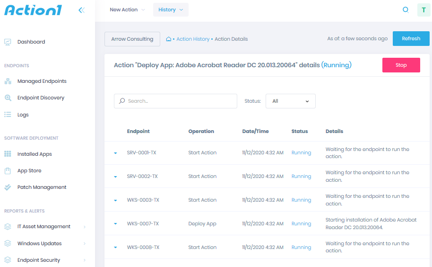432x267 pixels.
Task: Click the App Store bag icon
Action: (x=8, y=171)
